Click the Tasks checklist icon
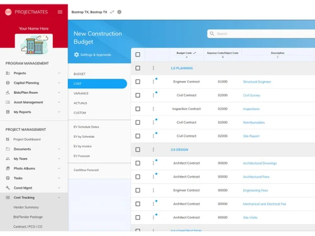The height and width of the screenshot is (236, 315). pos(8,178)
